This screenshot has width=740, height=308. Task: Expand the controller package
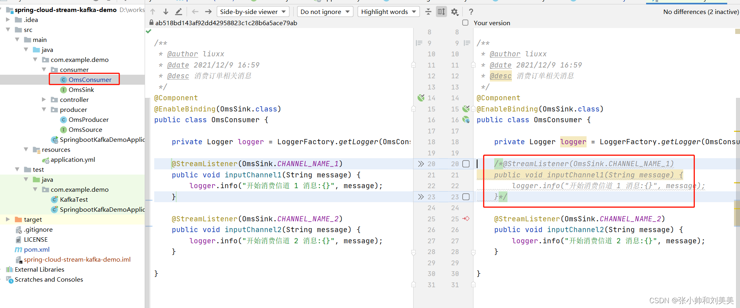44,99
